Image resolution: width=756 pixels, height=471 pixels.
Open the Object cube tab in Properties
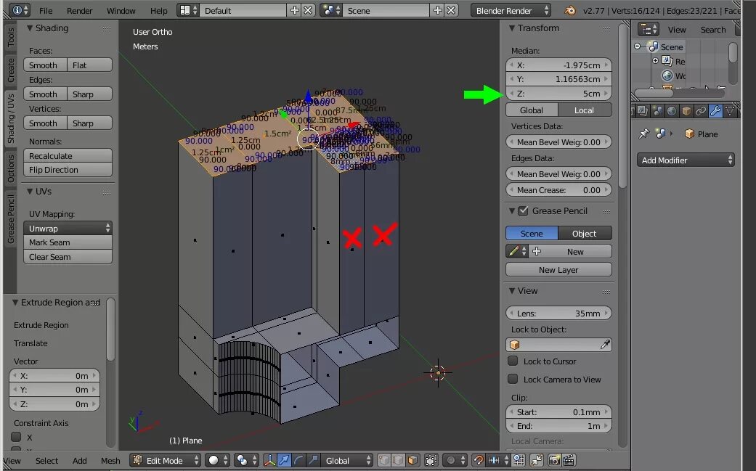(686, 111)
